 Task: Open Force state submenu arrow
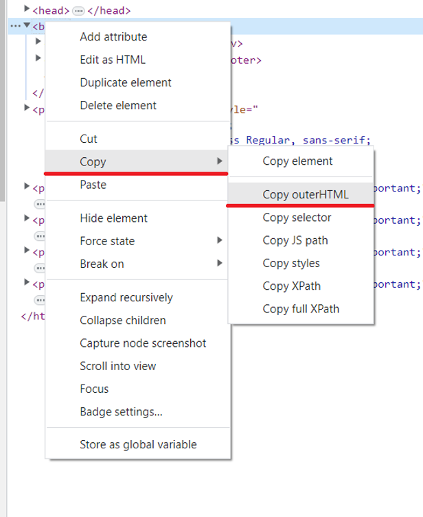[220, 241]
